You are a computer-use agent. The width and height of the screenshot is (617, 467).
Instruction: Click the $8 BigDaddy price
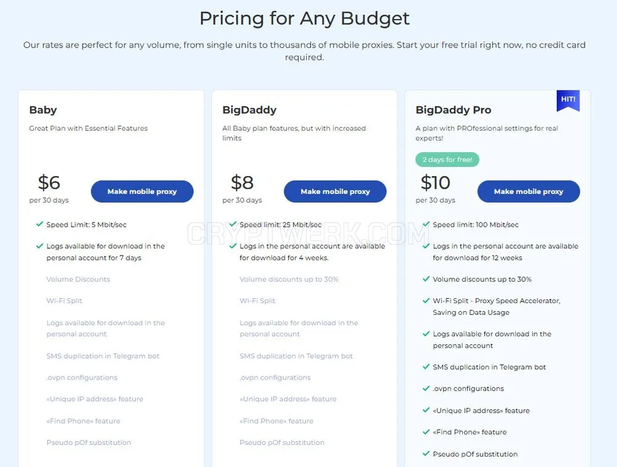click(x=242, y=182)
